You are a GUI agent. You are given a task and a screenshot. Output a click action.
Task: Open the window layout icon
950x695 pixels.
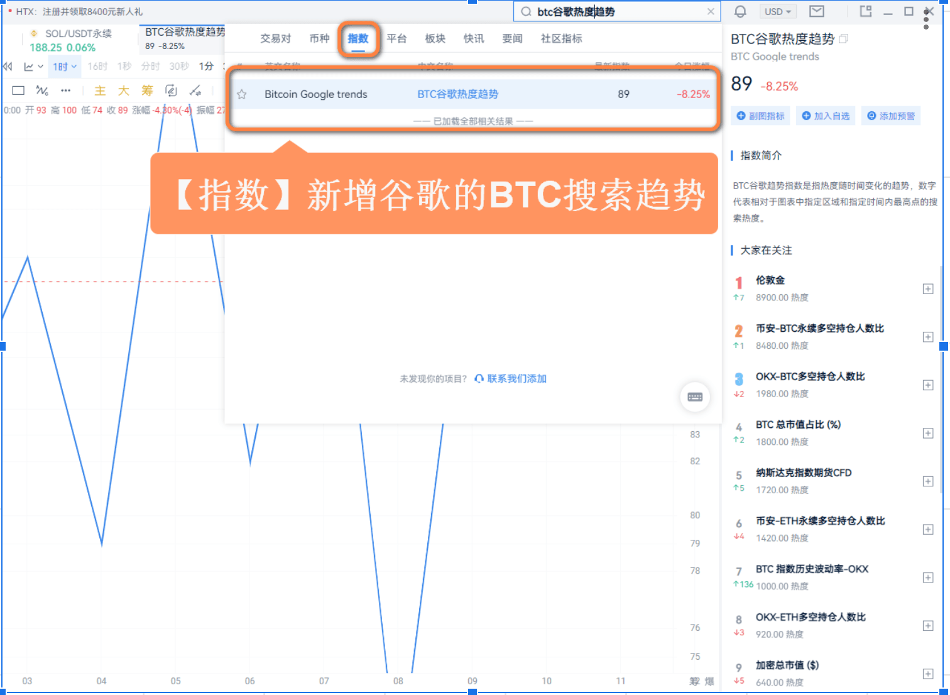[x=866, y=11]
